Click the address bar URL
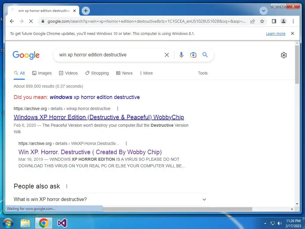305x229 pixels. (x=147, y=21)
